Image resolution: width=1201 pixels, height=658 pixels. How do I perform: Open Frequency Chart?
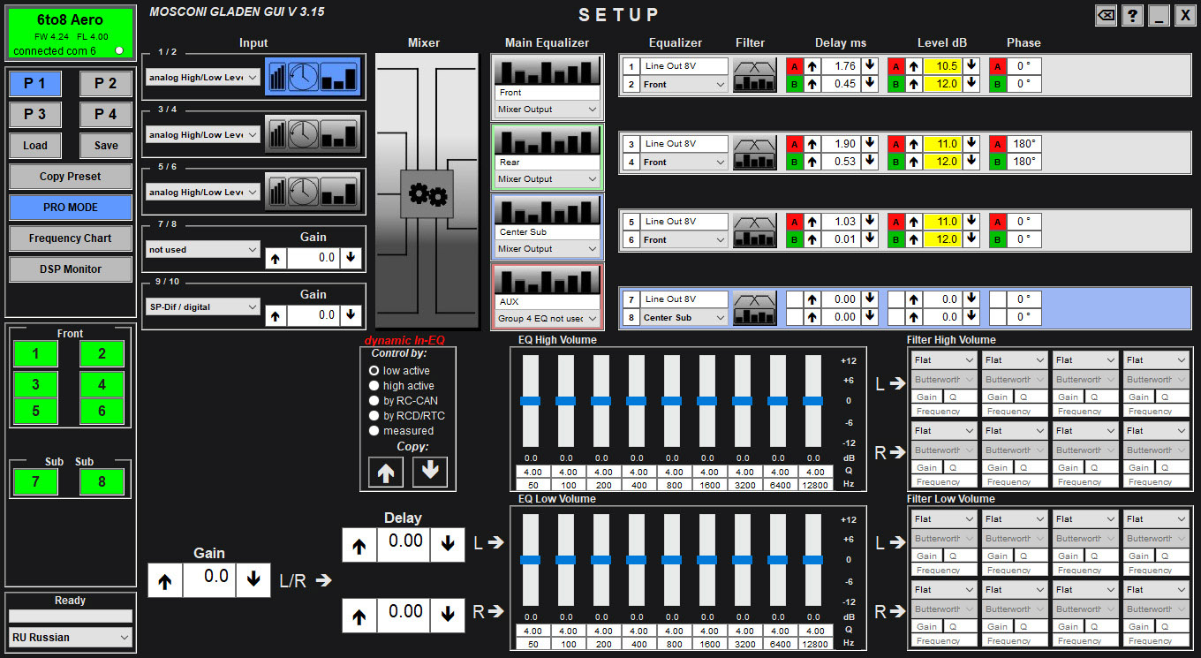click(71, 238)
